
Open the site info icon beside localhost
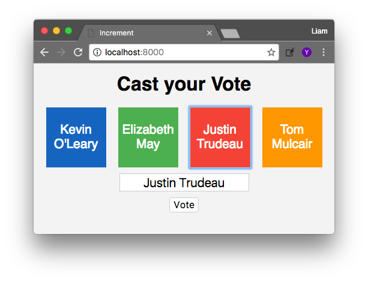(97, 52)
